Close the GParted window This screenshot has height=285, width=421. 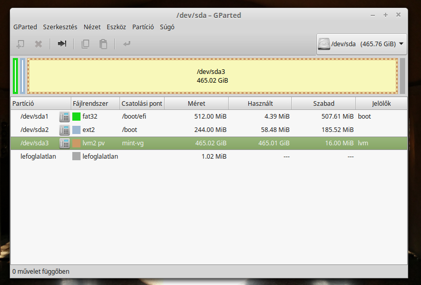tap(398, 15)
